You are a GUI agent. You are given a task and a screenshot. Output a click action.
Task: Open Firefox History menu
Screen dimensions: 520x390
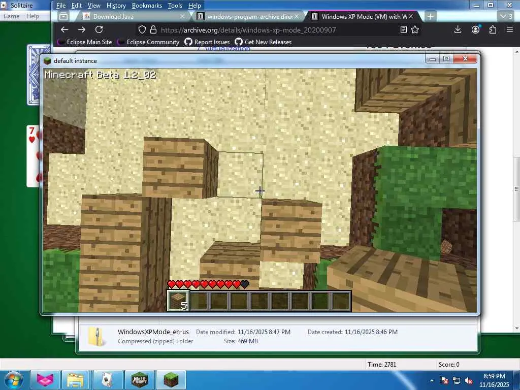click(116, 6)
